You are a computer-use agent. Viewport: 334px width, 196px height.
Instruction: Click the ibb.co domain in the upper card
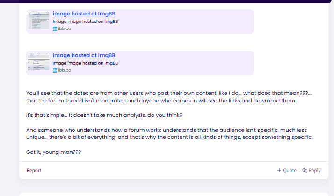pos(65,29)
